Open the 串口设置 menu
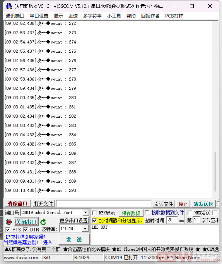 pyautogui.click(x=39, y=16)
